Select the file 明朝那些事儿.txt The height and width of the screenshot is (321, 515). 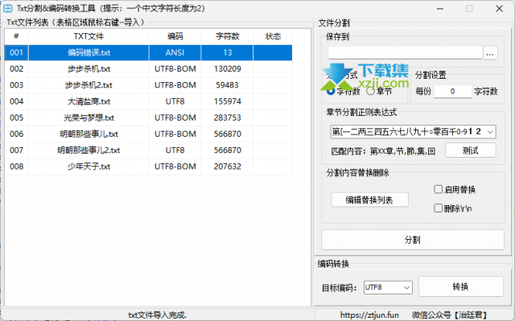[89, 134]
